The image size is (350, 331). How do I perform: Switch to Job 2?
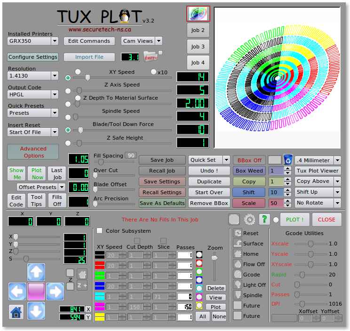[198, 31]
